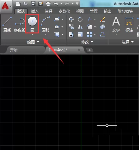Open the redo history dropdown arrow
Screen dimensions: 139x150
click(72, 4)
